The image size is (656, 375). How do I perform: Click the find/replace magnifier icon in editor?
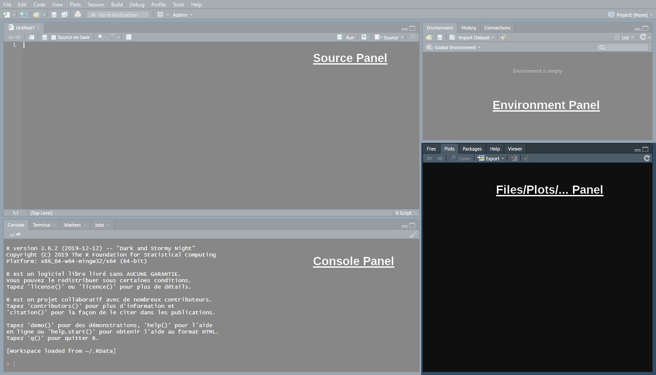click(101, 37)
